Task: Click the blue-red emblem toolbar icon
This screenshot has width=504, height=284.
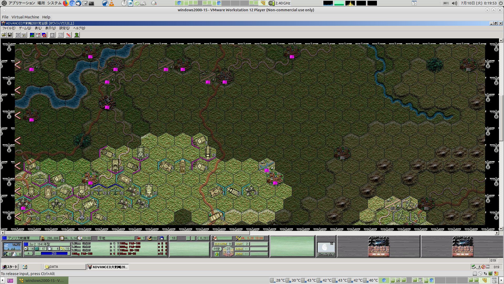Action: tap(44, 35)
